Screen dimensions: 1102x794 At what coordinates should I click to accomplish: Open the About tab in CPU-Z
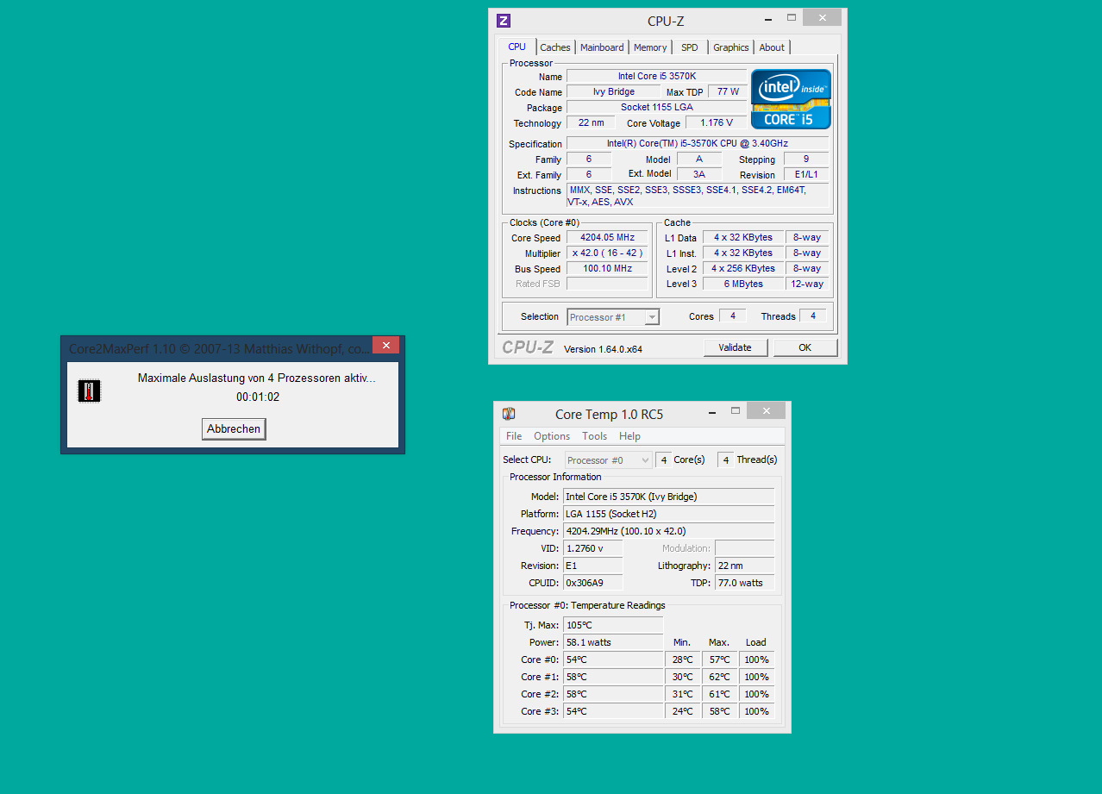(x=772, y=47)
